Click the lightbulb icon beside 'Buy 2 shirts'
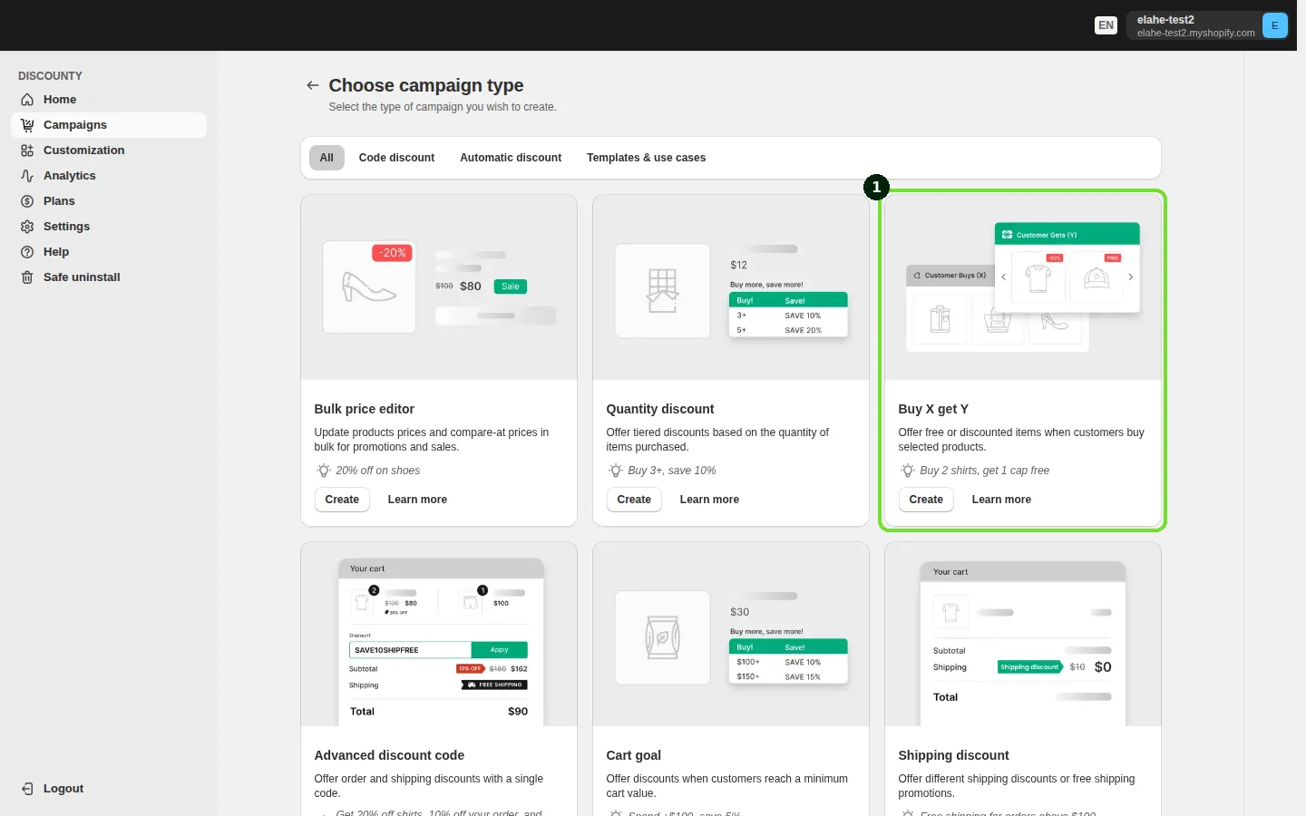The height and width of the screenshot is (816, 1306). [907, 471]
